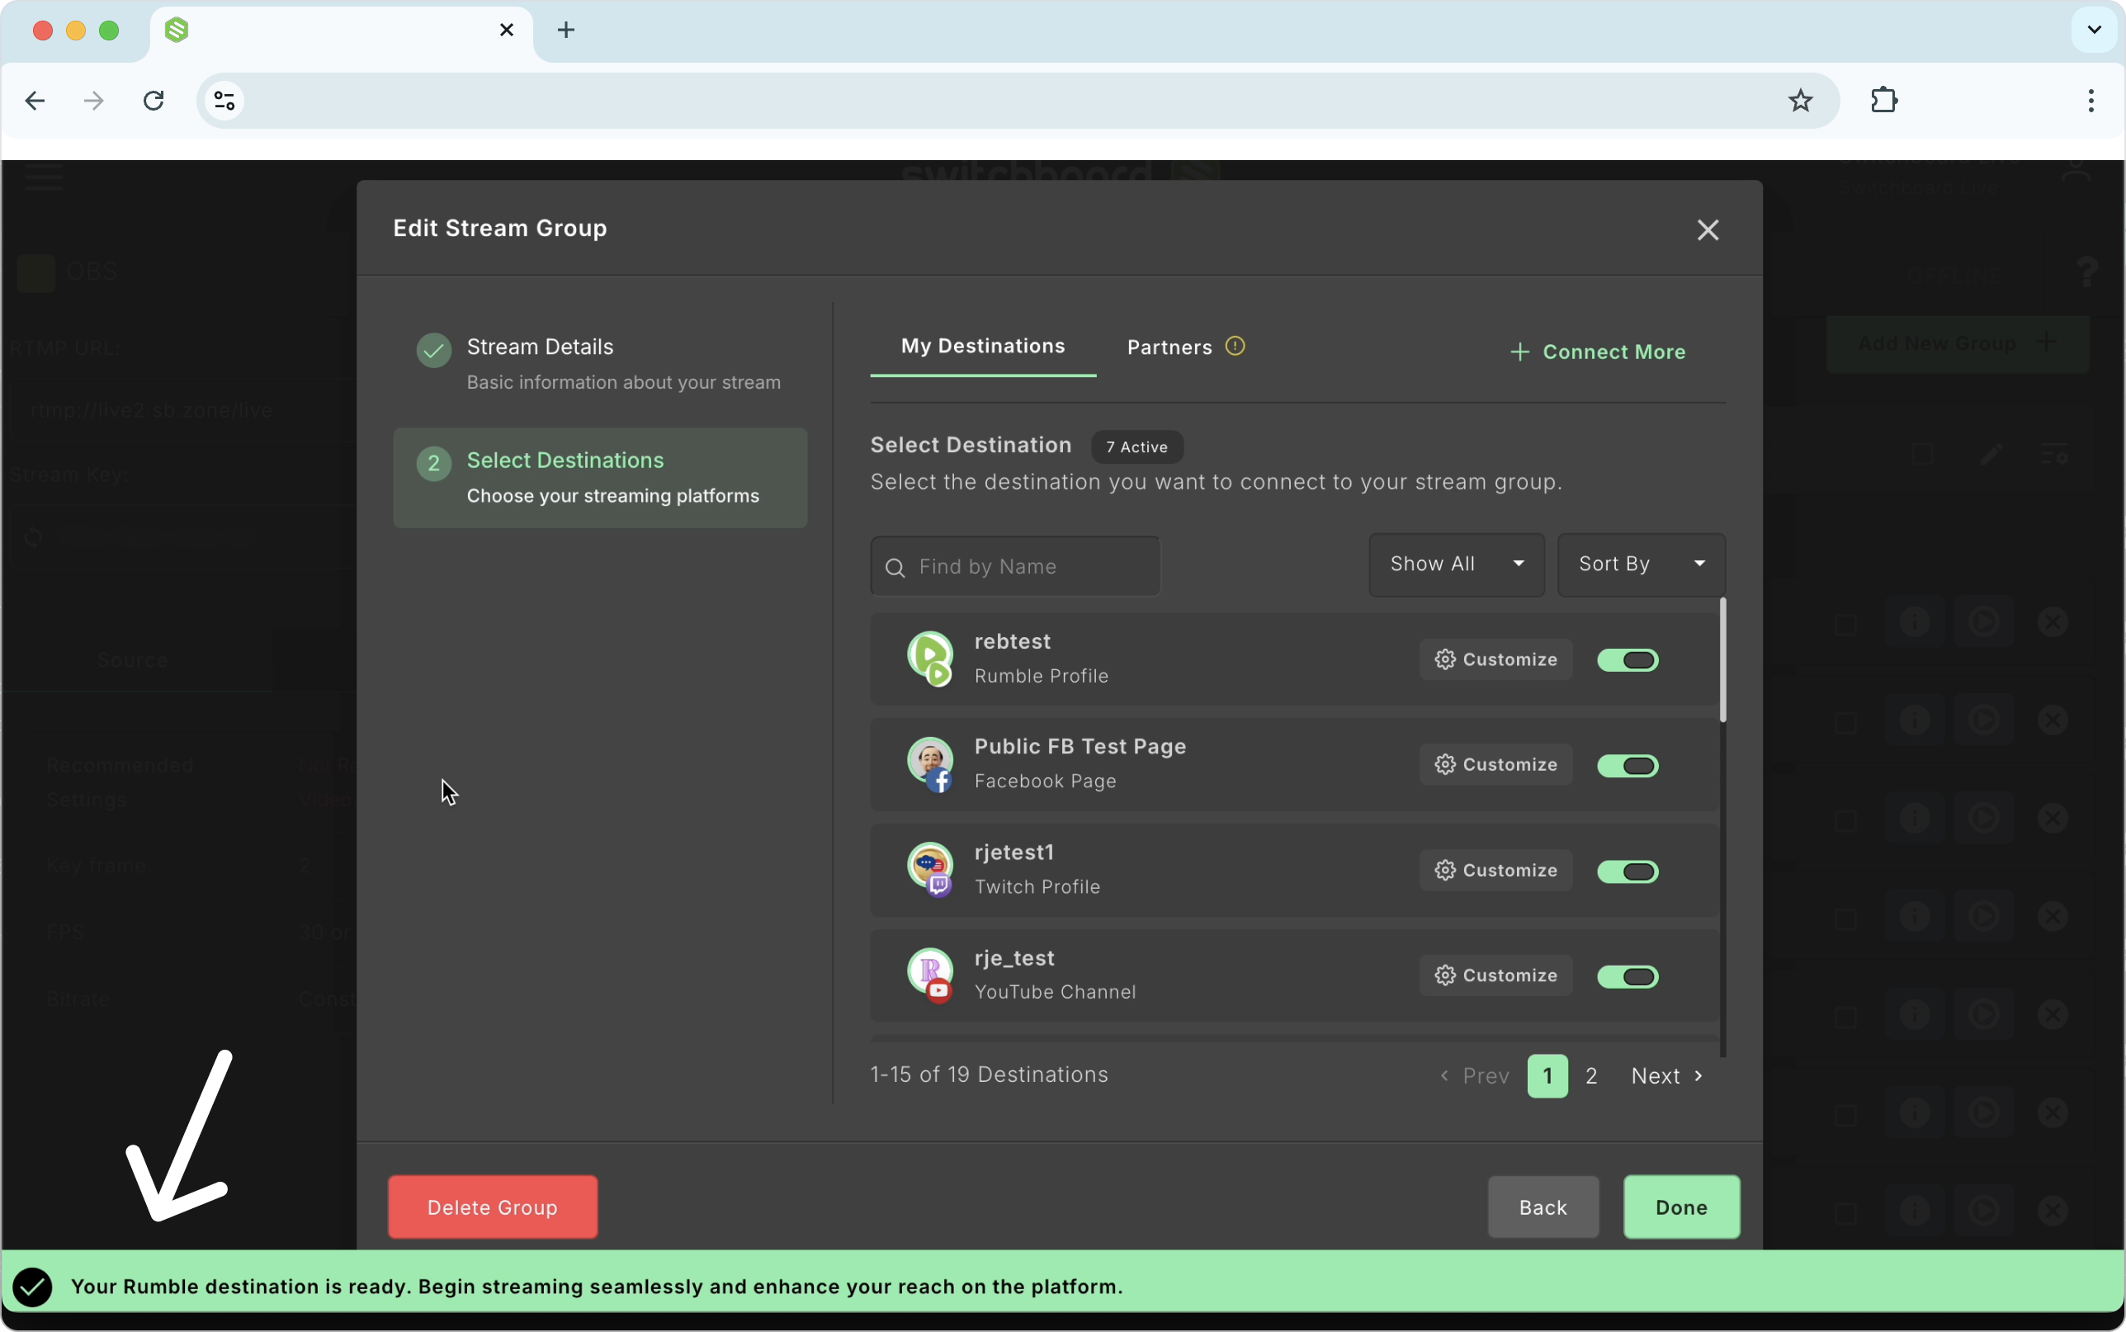
Task: Click the plus icon beside Connect More
Action: tap(1519, 352)
